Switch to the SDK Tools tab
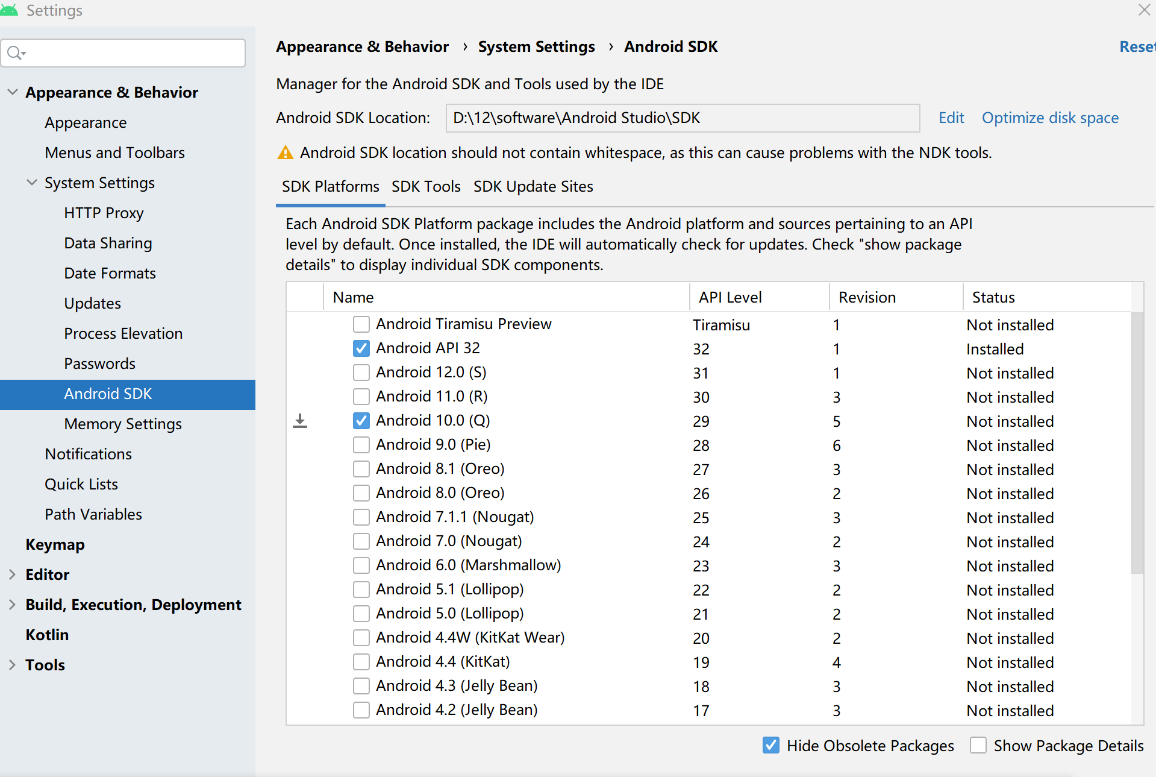This screenshot has width=1156, height=777. [x=426, y=187]
